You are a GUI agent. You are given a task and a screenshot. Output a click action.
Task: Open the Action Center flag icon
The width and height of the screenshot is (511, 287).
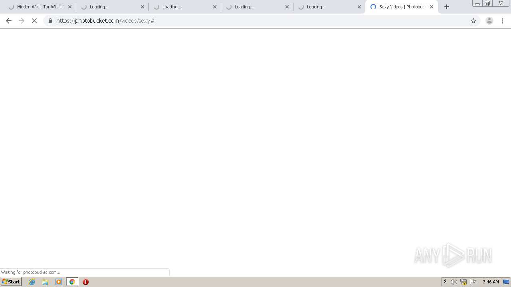pyautogui.click(x=473, y=282)
